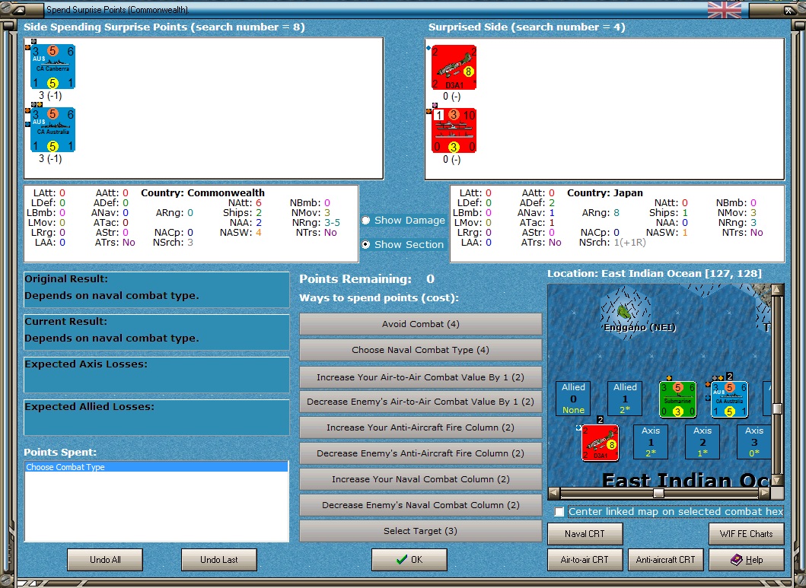Image resolution: width=806 pixels, height=588 pixels.
Task: Click Increase Your Naval Combat Column
Action: pyautogui.click(x=420, y=479)
